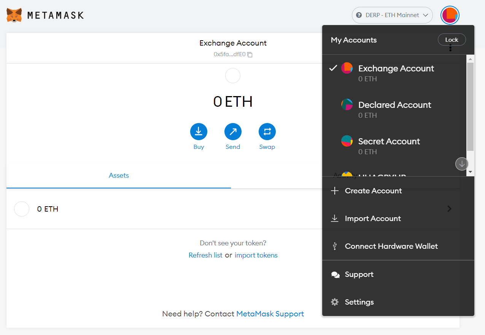
Task: Click the Exchange Account title in main panel
Action: pos(233,43)
